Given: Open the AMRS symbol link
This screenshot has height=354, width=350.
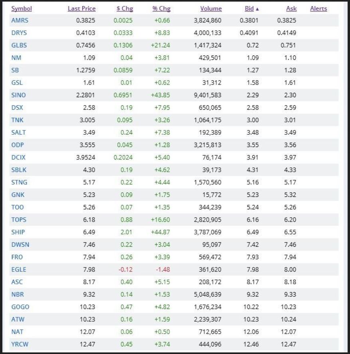Looking at the screenshot, I should pyautogui.click(x=20, y=20).
